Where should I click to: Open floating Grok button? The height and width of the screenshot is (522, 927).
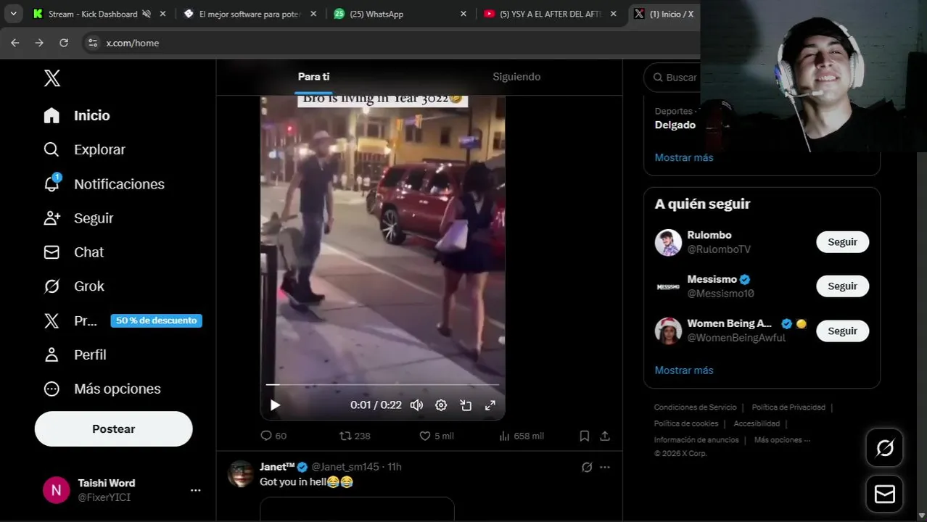pyautogui.click(x=884, y=448)
